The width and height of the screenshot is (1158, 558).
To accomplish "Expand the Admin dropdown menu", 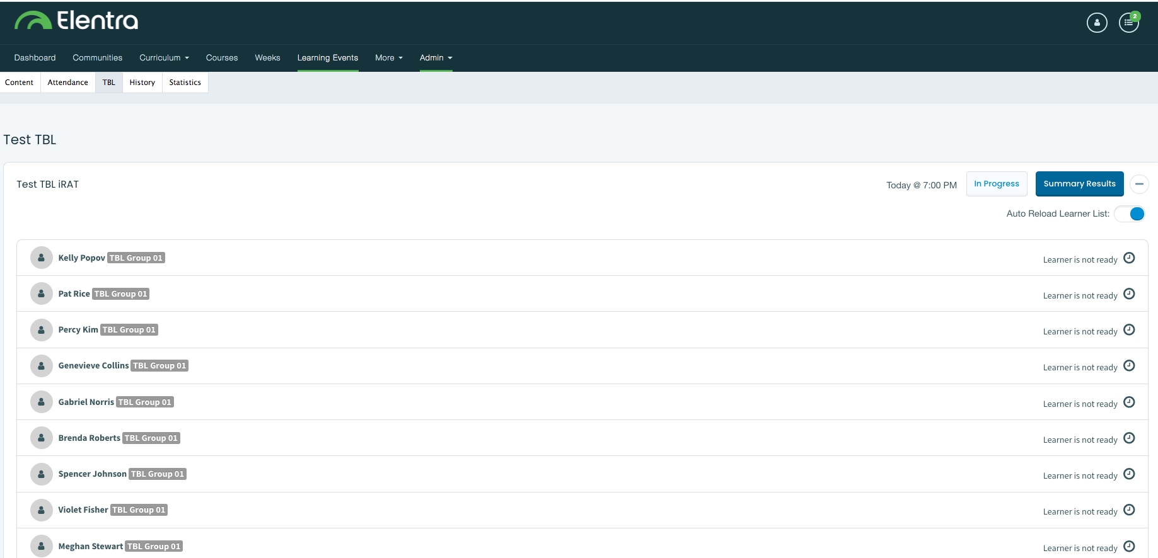I will coord(436,58).
